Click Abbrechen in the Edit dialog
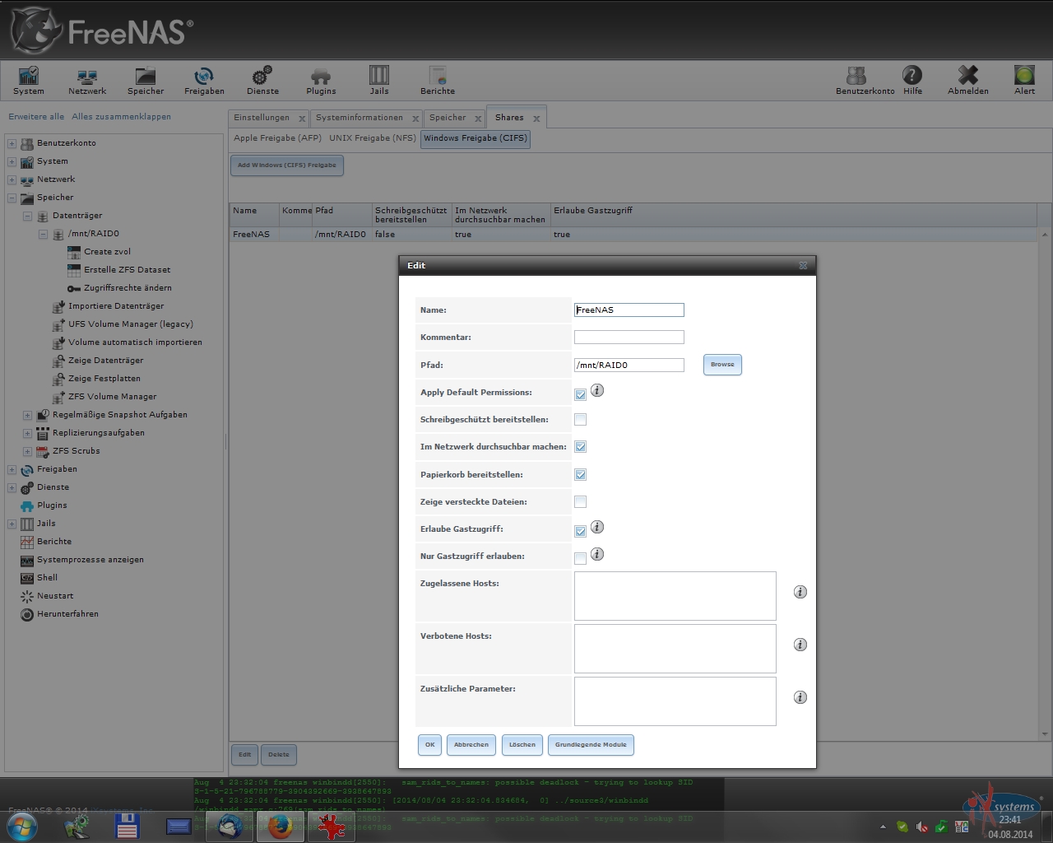The width and height of the screenshot is (1053, 843). pos(471,745)
